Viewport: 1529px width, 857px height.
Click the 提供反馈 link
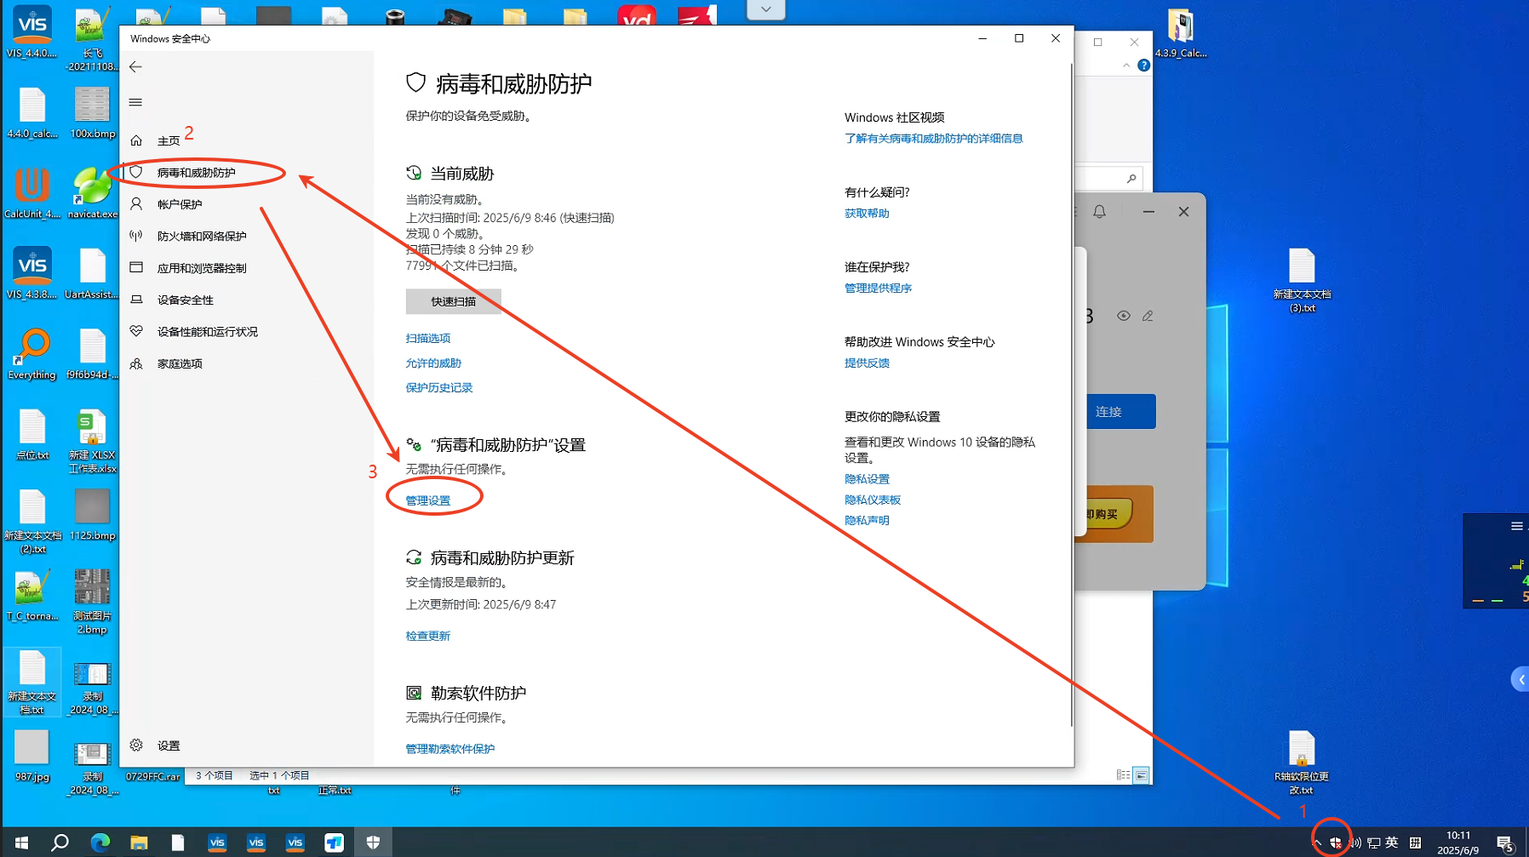867,363
